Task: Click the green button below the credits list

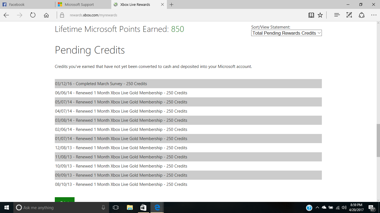Action: (65, 200)
